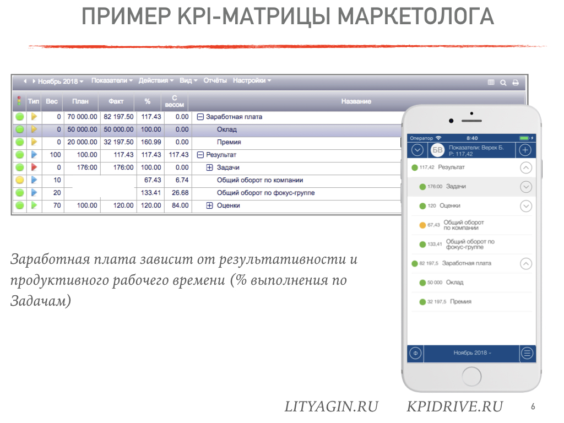Image resolution: width=564 pixels, height=423 pixels.
Task: Expand the Оценки row in table
Action: [210, 205]
